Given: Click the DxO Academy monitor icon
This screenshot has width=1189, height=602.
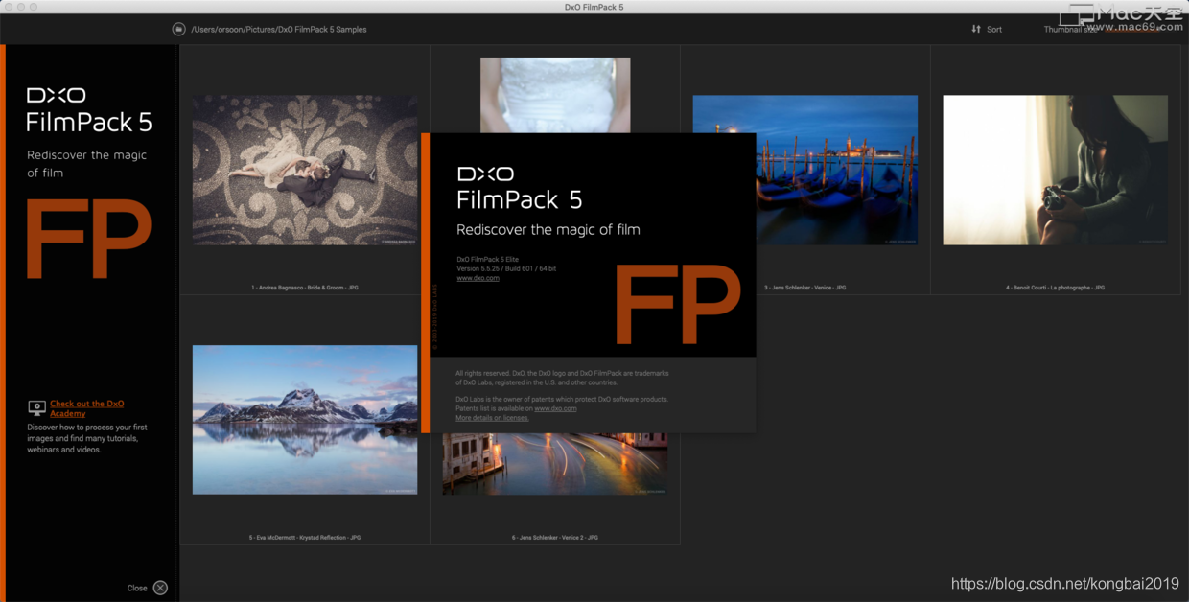Looking at the screenshot, I should pos(36,407).
